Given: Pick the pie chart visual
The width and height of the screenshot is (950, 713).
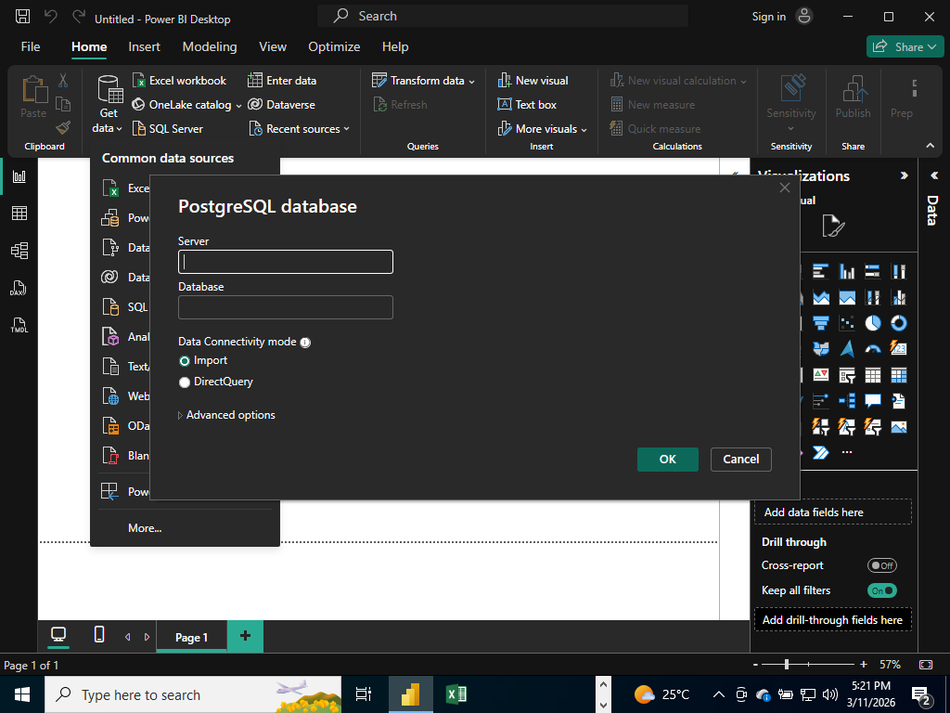Looking at the screenshot, I should pyautogui.click(x=872, y=323).
